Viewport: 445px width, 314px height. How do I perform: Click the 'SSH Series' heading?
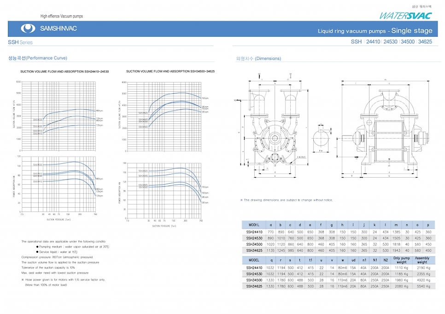pyautogui.click(x=20, y=42)
